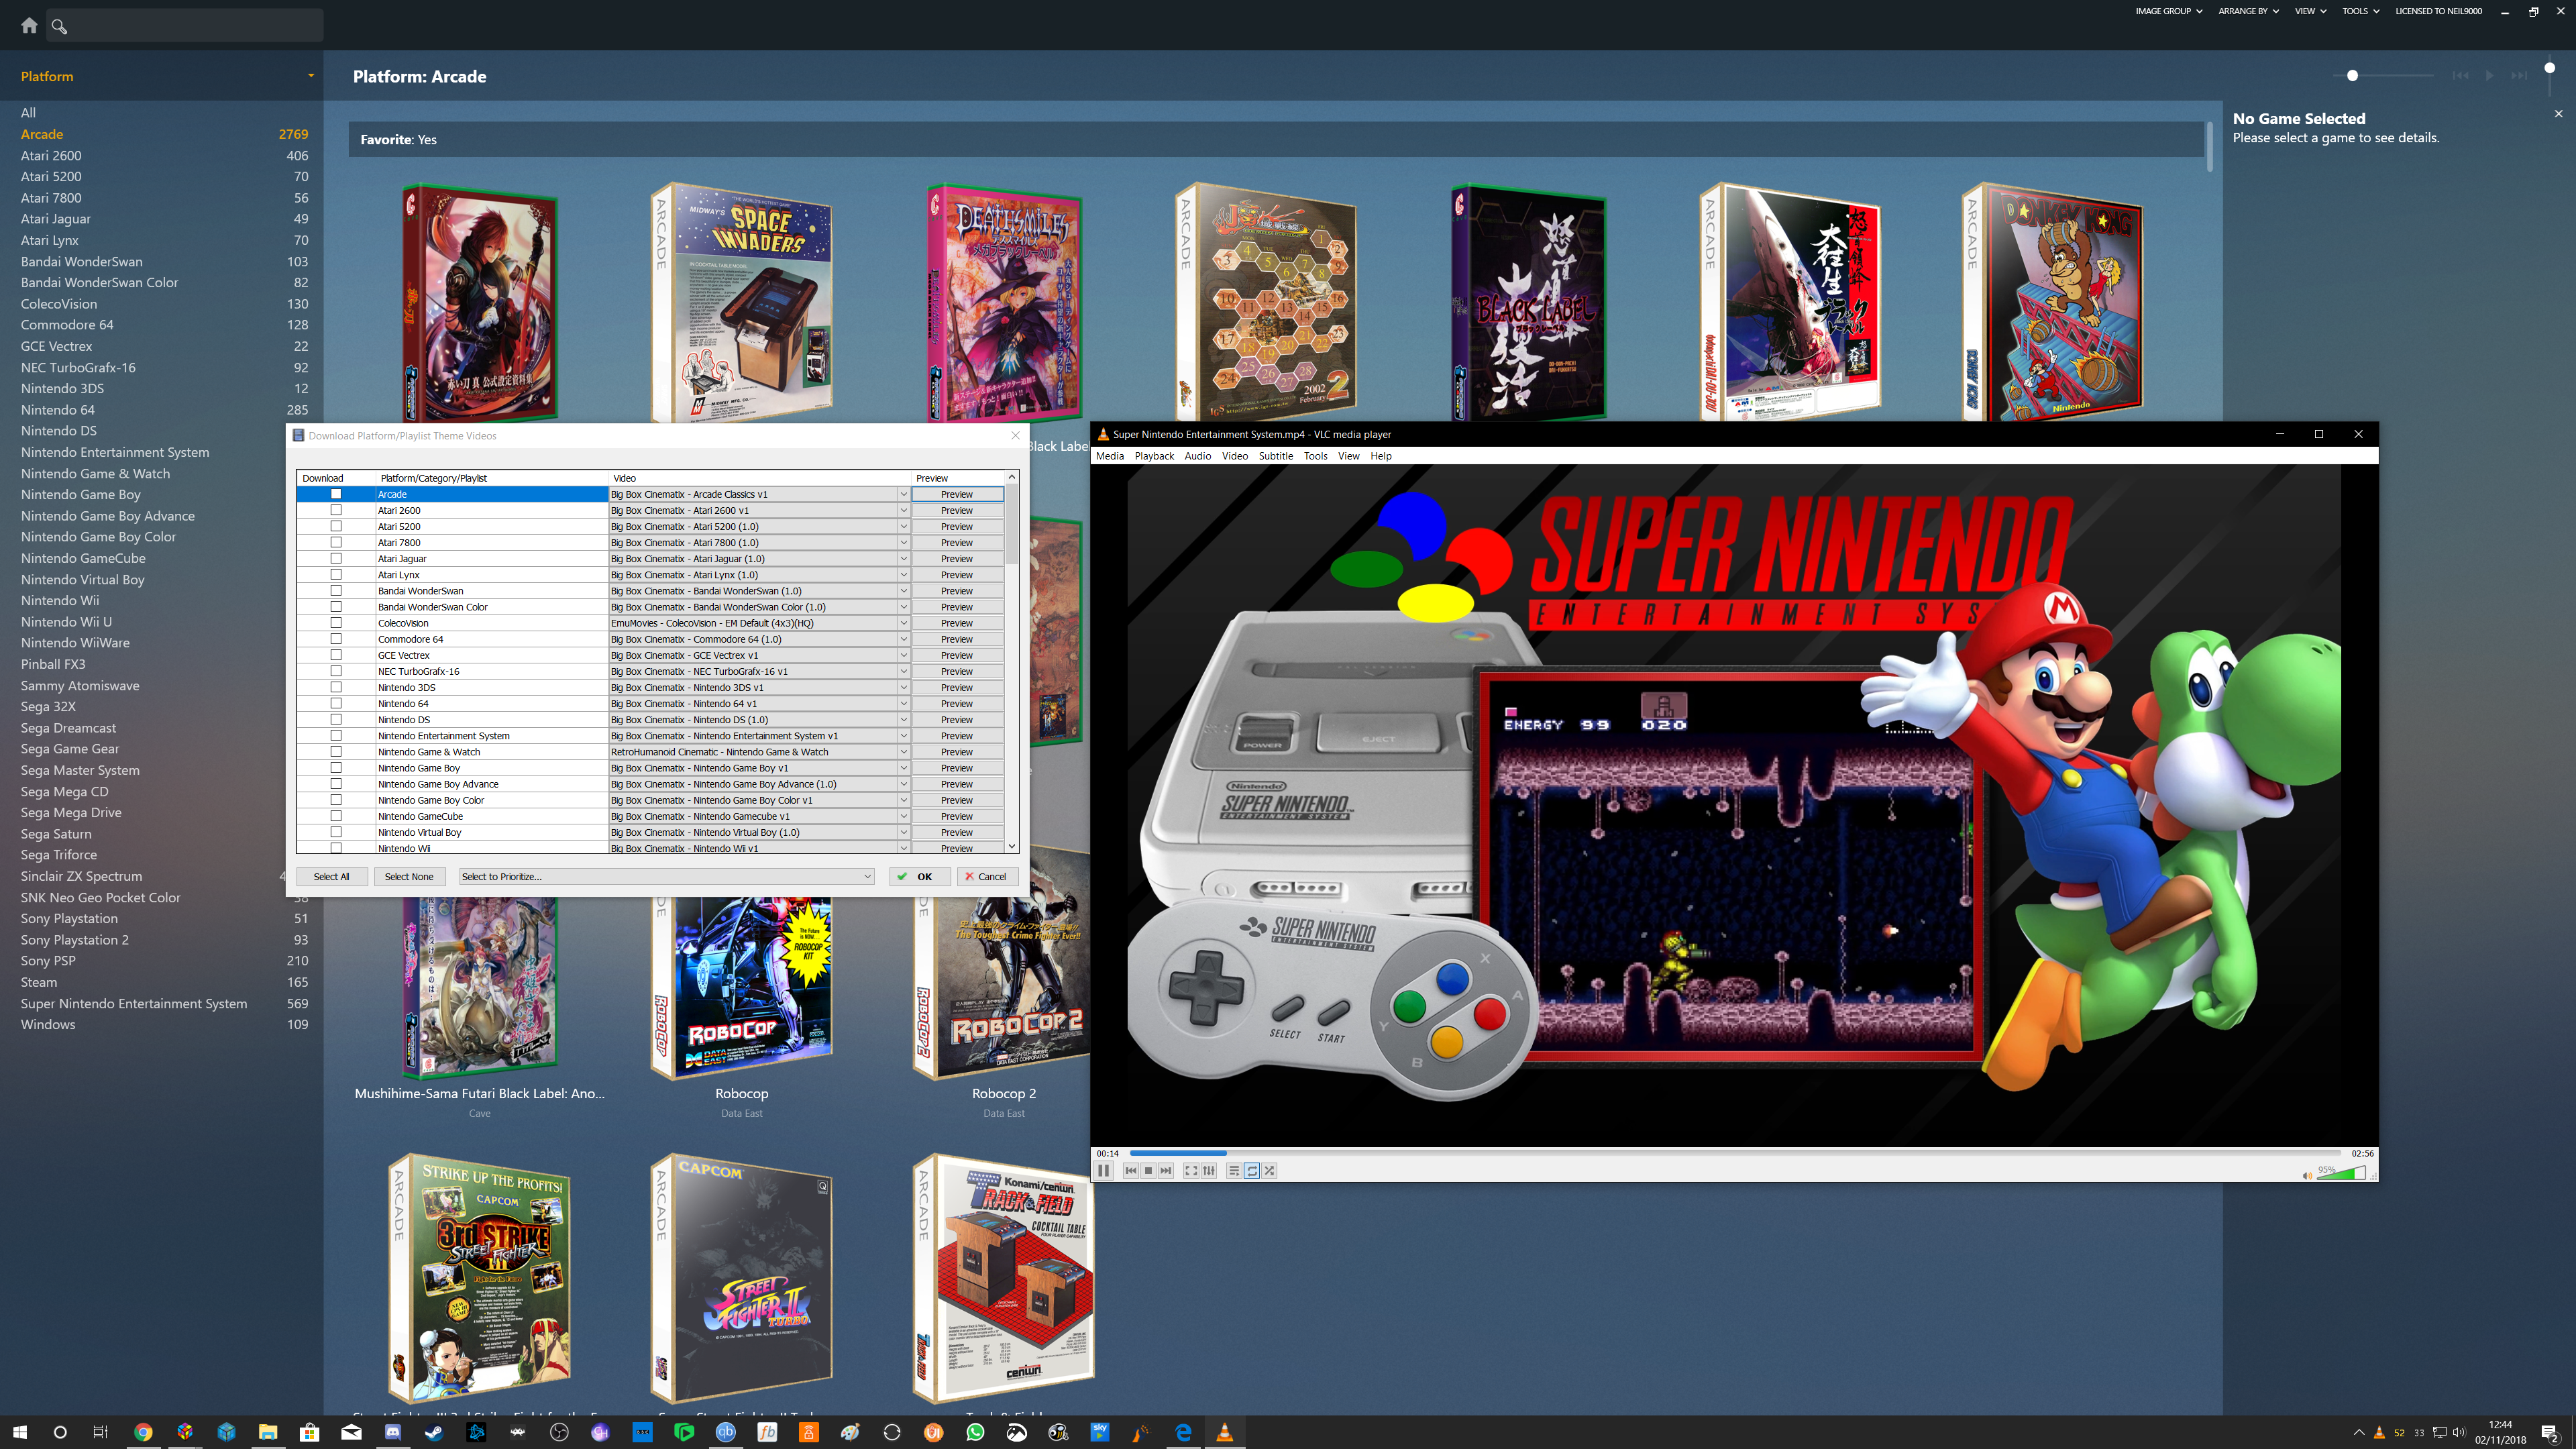Click VLC cone icon in taskbar

(x=1224, y=1432)
